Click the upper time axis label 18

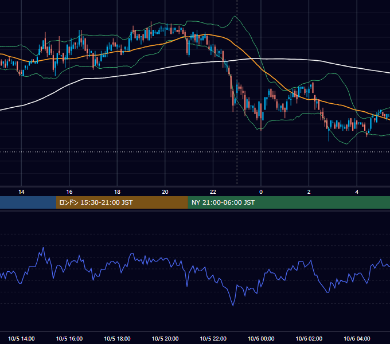pos(117,192)
